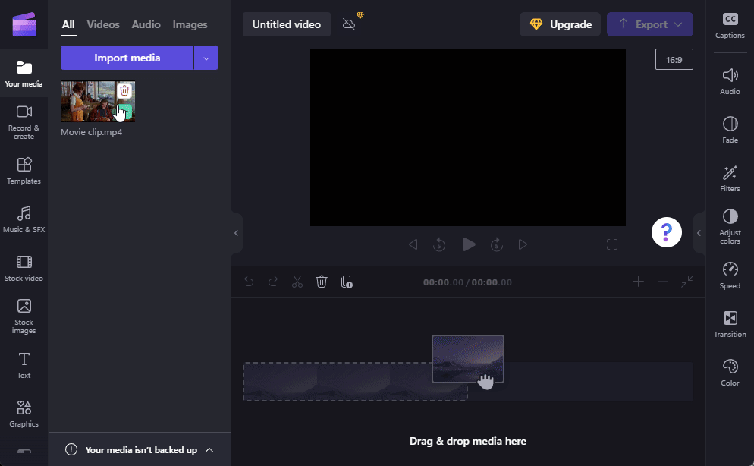Switch to the Audio tab
The width and height of the screenshot is (754, 466).
click(146, 24)
